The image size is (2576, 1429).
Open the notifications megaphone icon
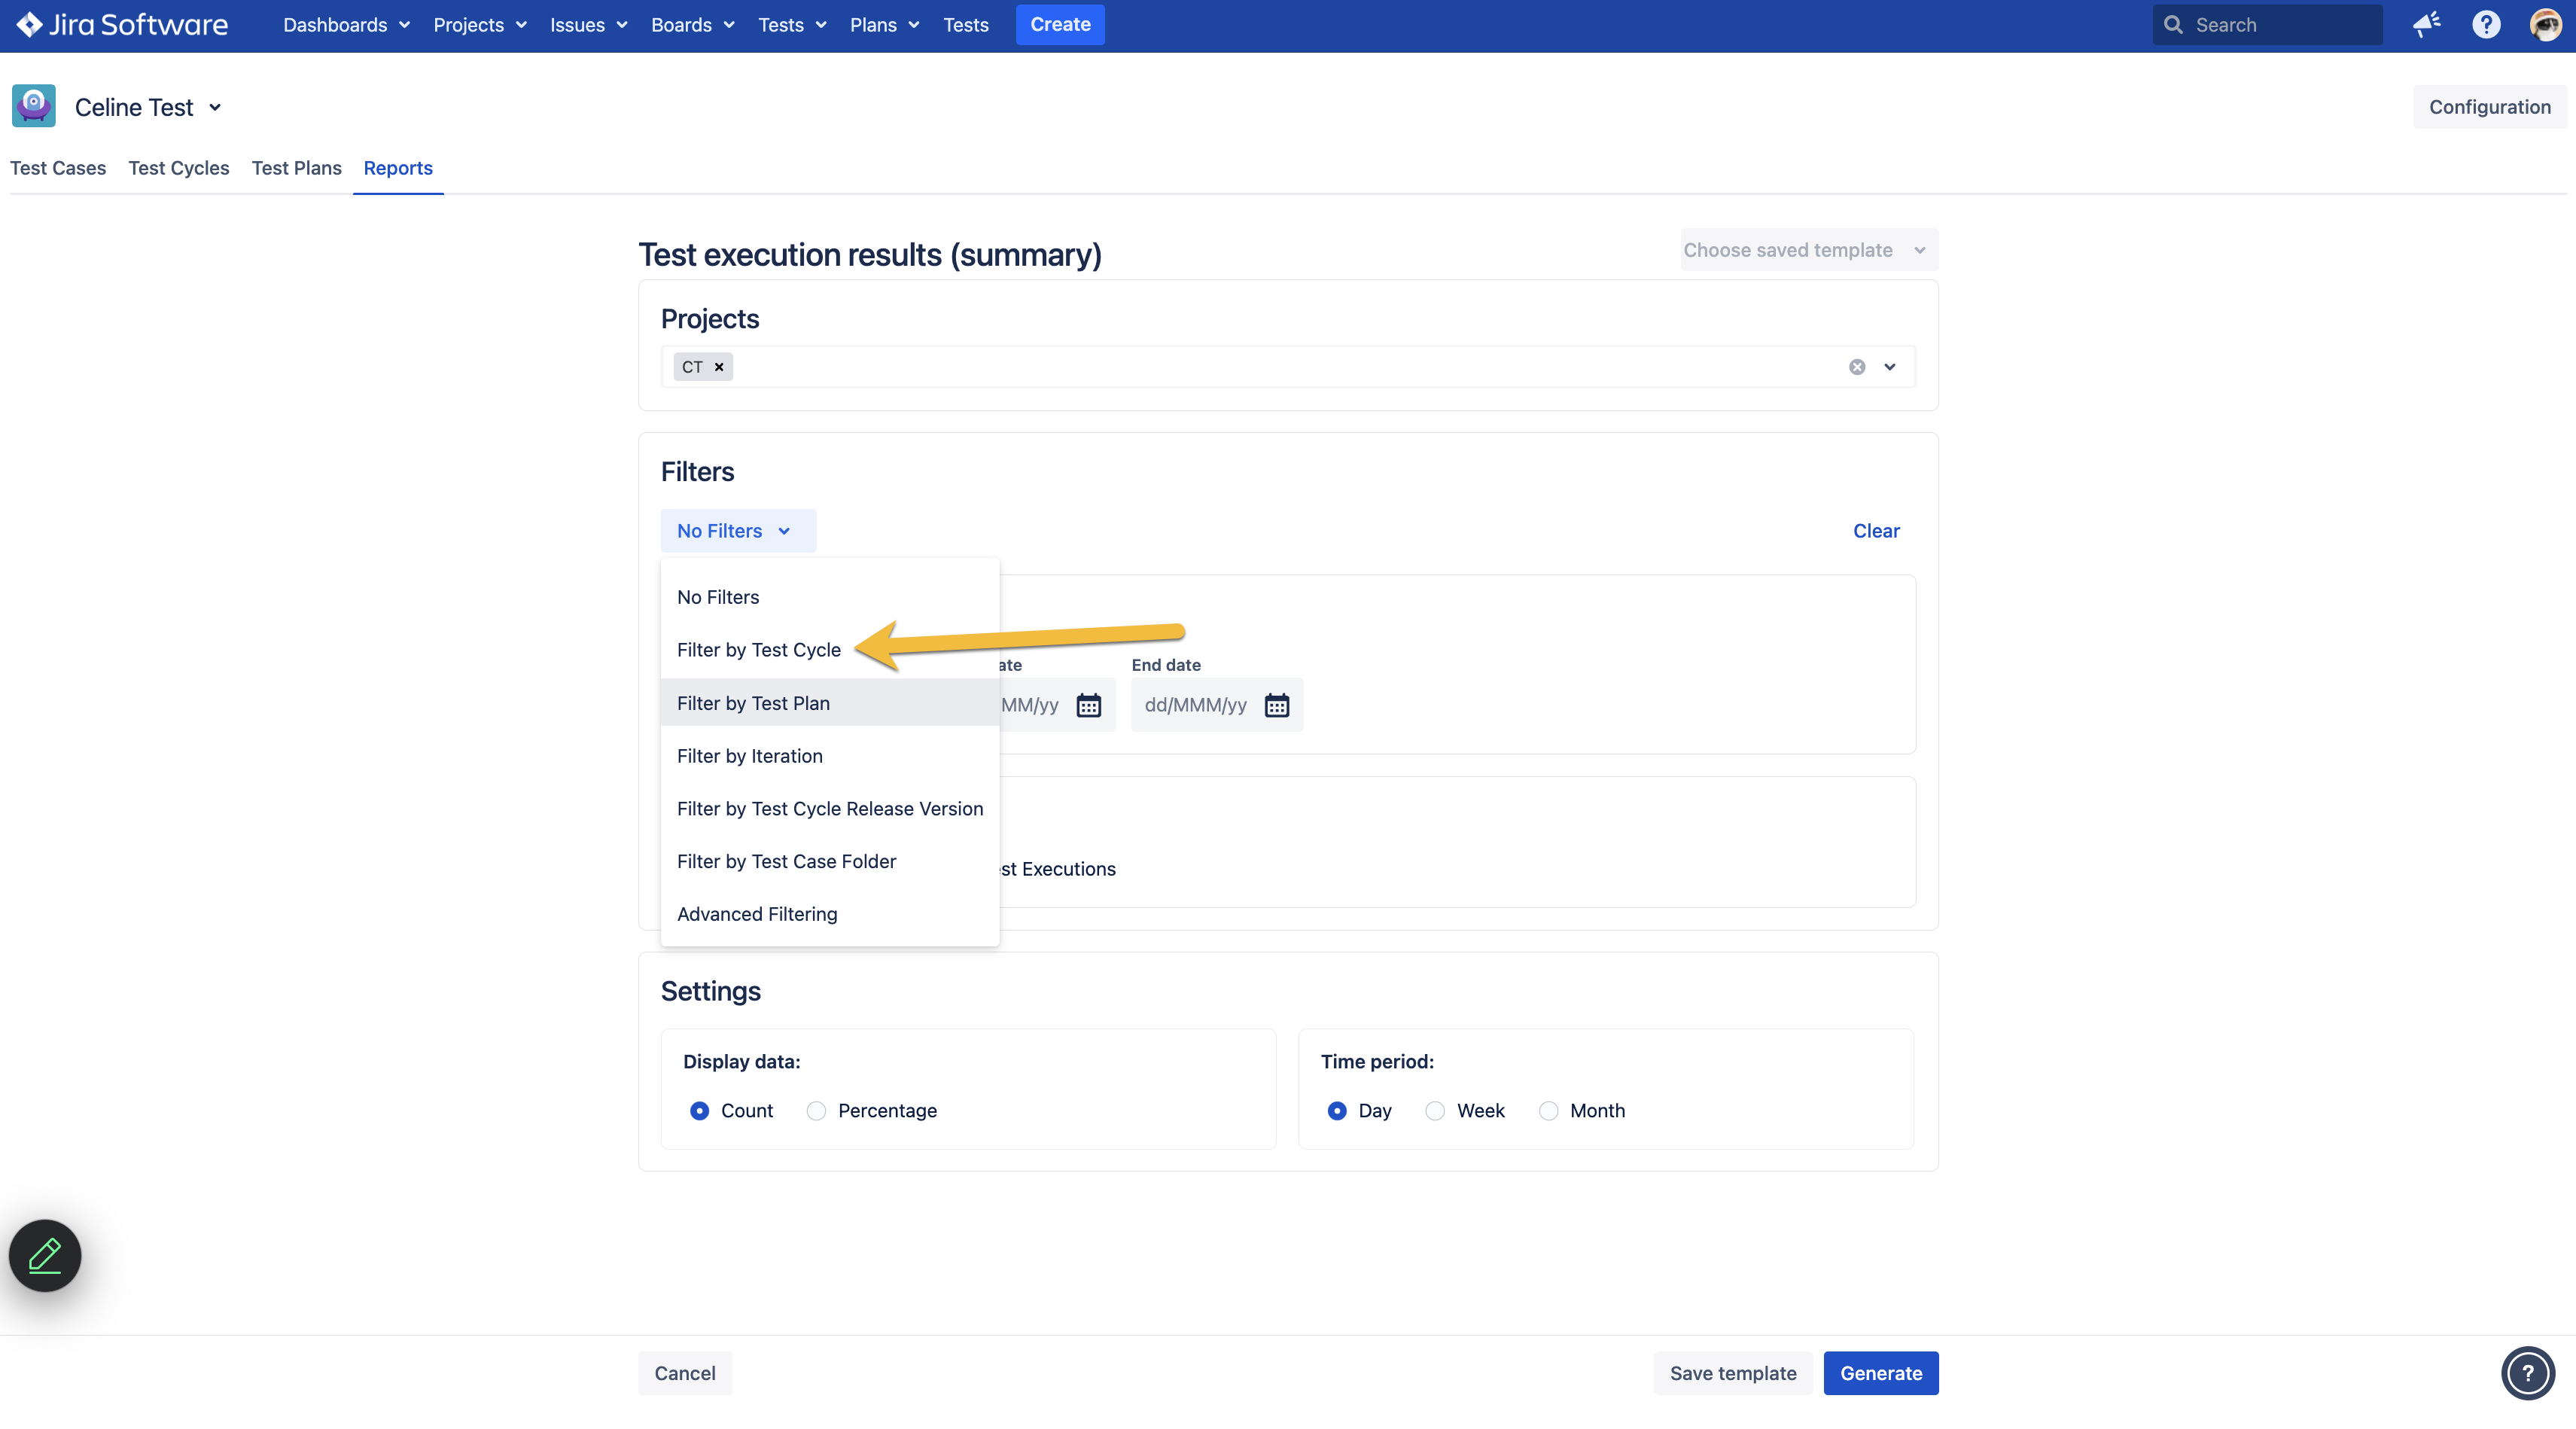(x=2427, y=25)
